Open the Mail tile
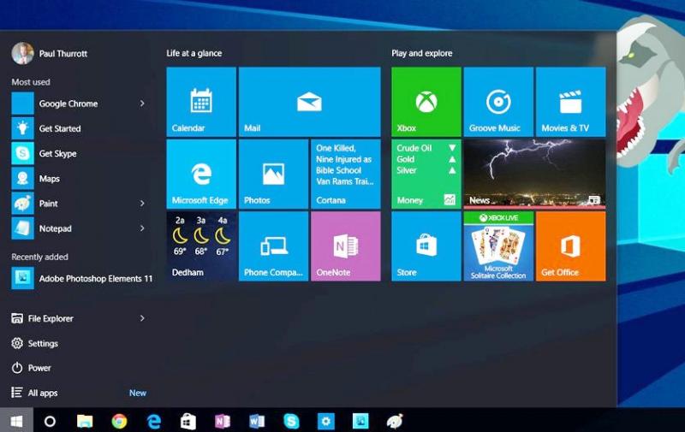 coord(310,102)
